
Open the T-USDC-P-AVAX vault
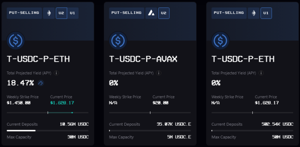coord(143,59)
